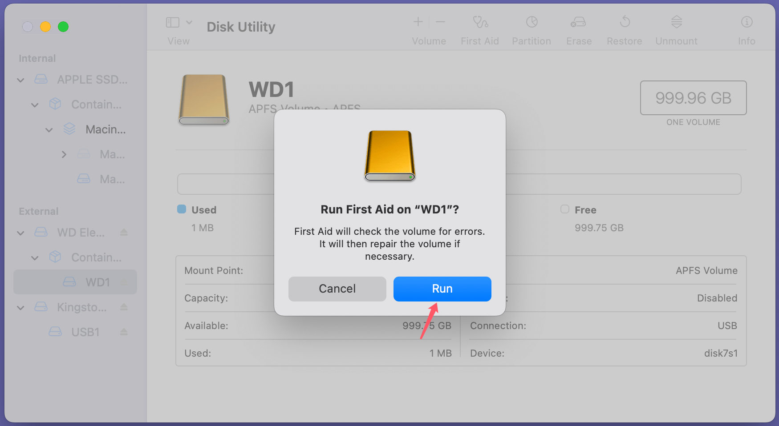
Task: Eject the USB1 volume
Action: tap(124, 332)
